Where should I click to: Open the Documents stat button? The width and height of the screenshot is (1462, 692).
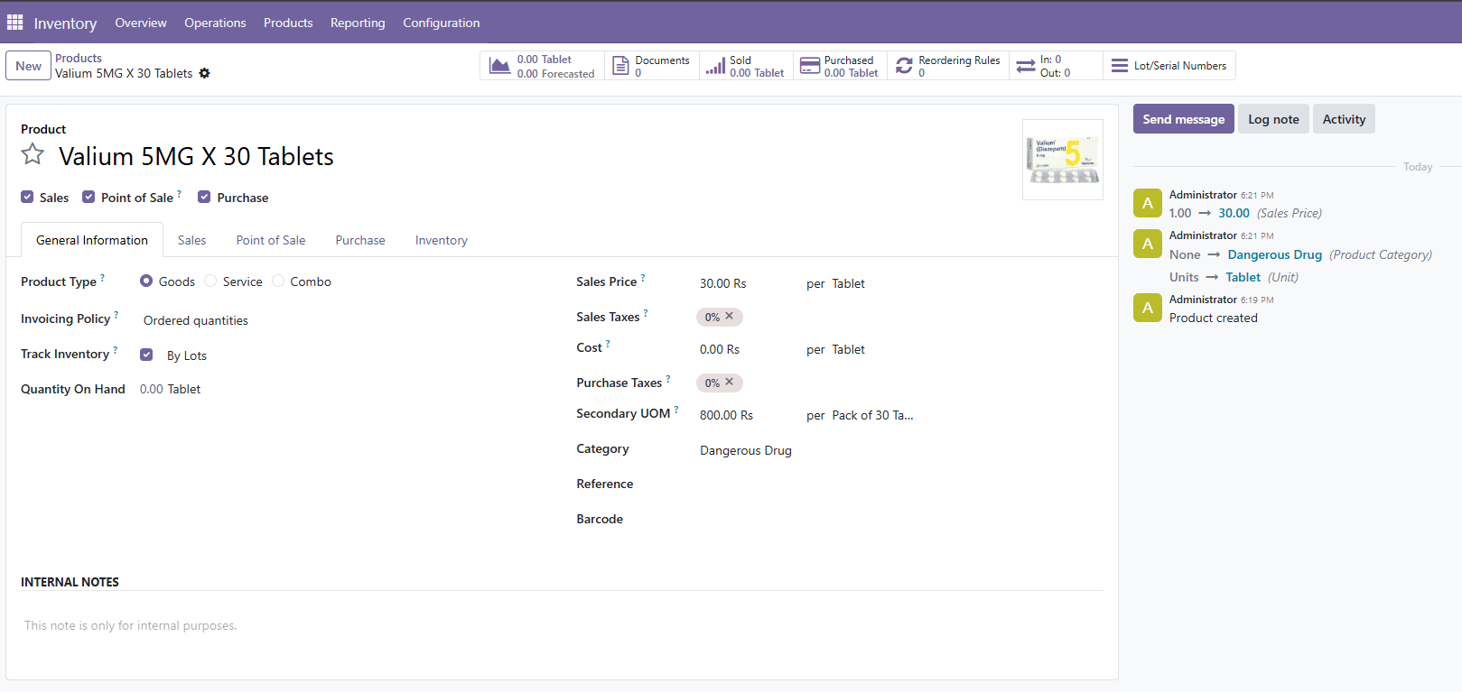coord(652,66)
